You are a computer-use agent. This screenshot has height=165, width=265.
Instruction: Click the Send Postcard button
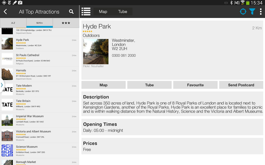point(241,85)
